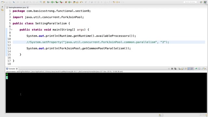This screenshot has width=208, height=117.
Task: Click the New Java Package icon
Action: (66, 2)
